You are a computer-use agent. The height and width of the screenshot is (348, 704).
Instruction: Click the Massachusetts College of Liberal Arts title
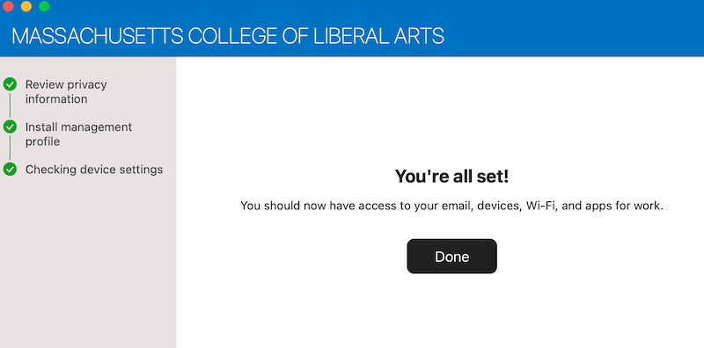(228, 36)
